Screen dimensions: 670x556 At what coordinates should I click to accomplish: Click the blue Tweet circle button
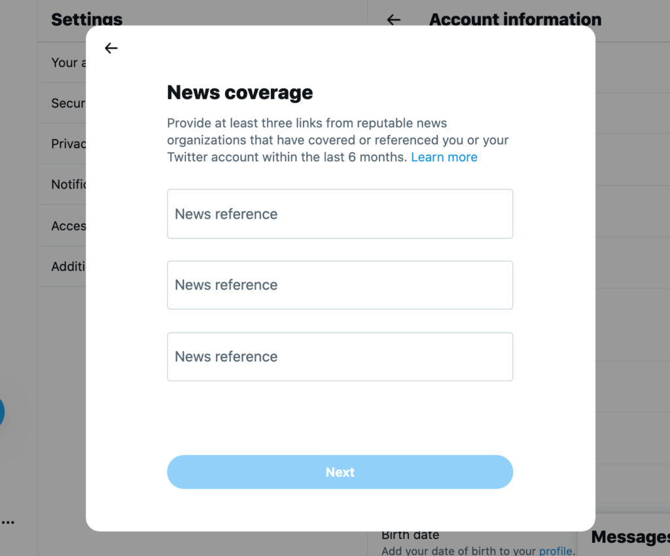click(x=1, y=413)
